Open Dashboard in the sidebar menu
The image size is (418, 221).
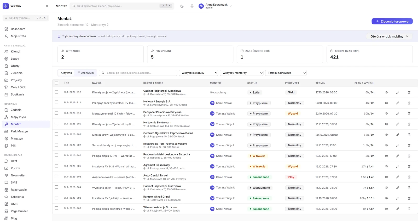coord(26,29)
